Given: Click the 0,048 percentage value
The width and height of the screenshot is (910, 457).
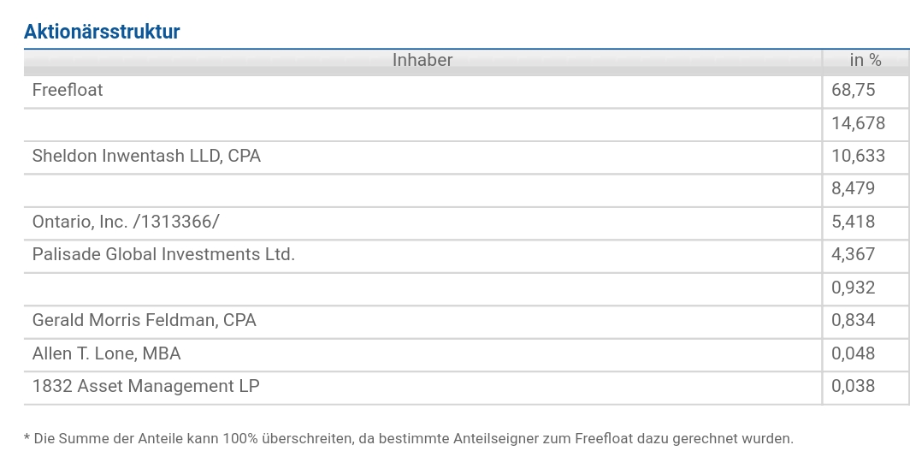Looking at the screenshot, I should coord(854,353).
